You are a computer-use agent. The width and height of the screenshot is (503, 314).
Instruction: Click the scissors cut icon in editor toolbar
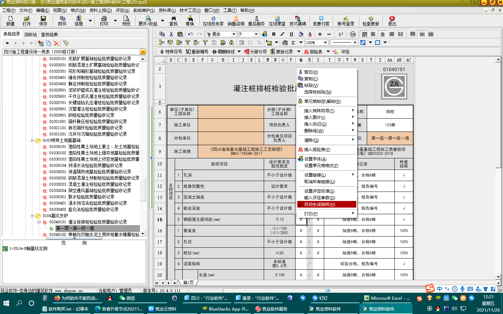point(171,34)
